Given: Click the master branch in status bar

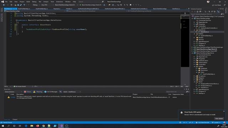Looking at the screenshot, I should pyautogui.click(x=216, y=123).
